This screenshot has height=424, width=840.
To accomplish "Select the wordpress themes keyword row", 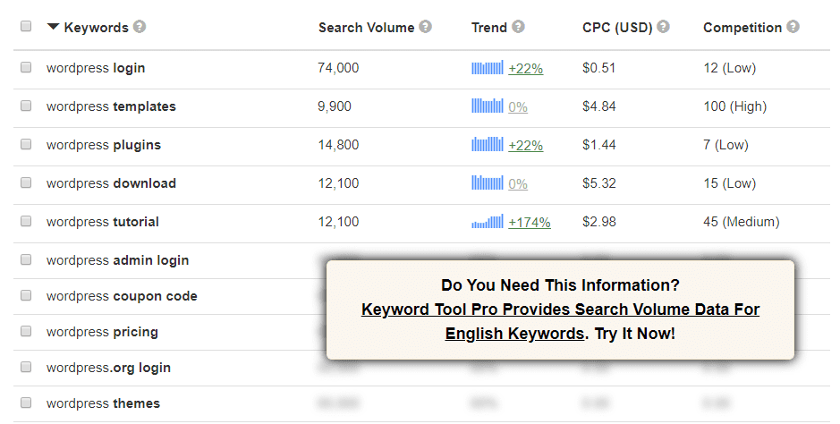I will (421, 403).
